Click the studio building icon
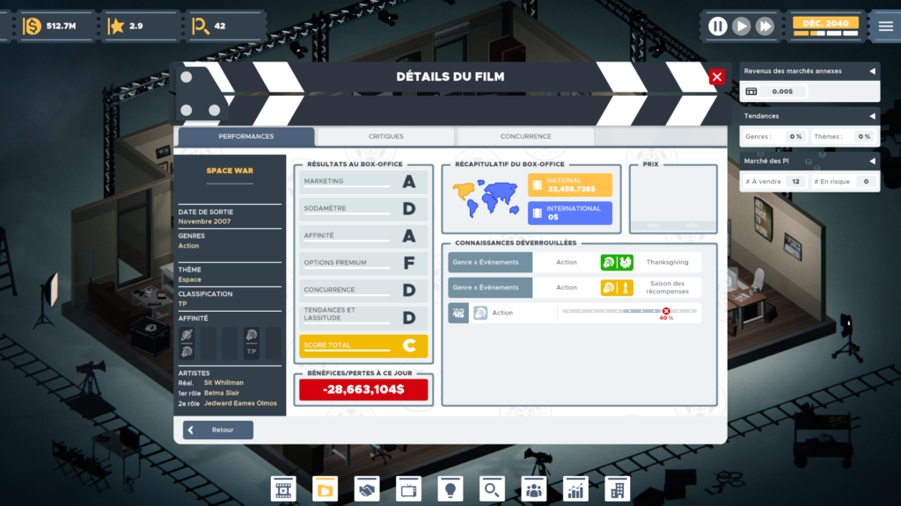This screenshot has width=901, height=506. pos(618,489)
